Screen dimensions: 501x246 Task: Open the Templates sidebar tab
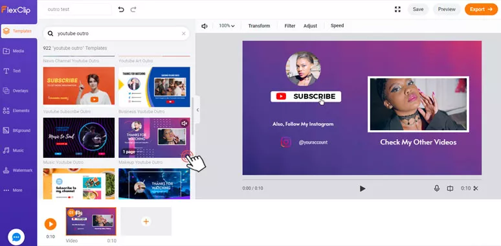(x=19, y=31)
